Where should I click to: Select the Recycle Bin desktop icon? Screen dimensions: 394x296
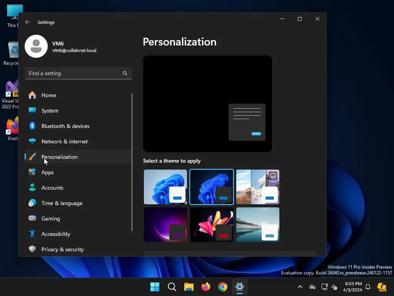11,53
